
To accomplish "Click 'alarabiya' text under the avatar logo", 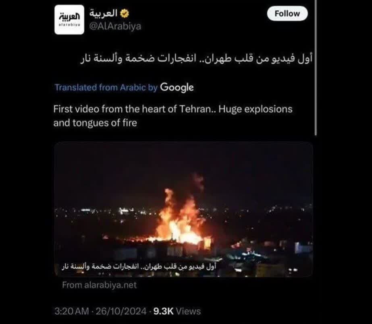I will pyautogui.click(x=69, y=25).
